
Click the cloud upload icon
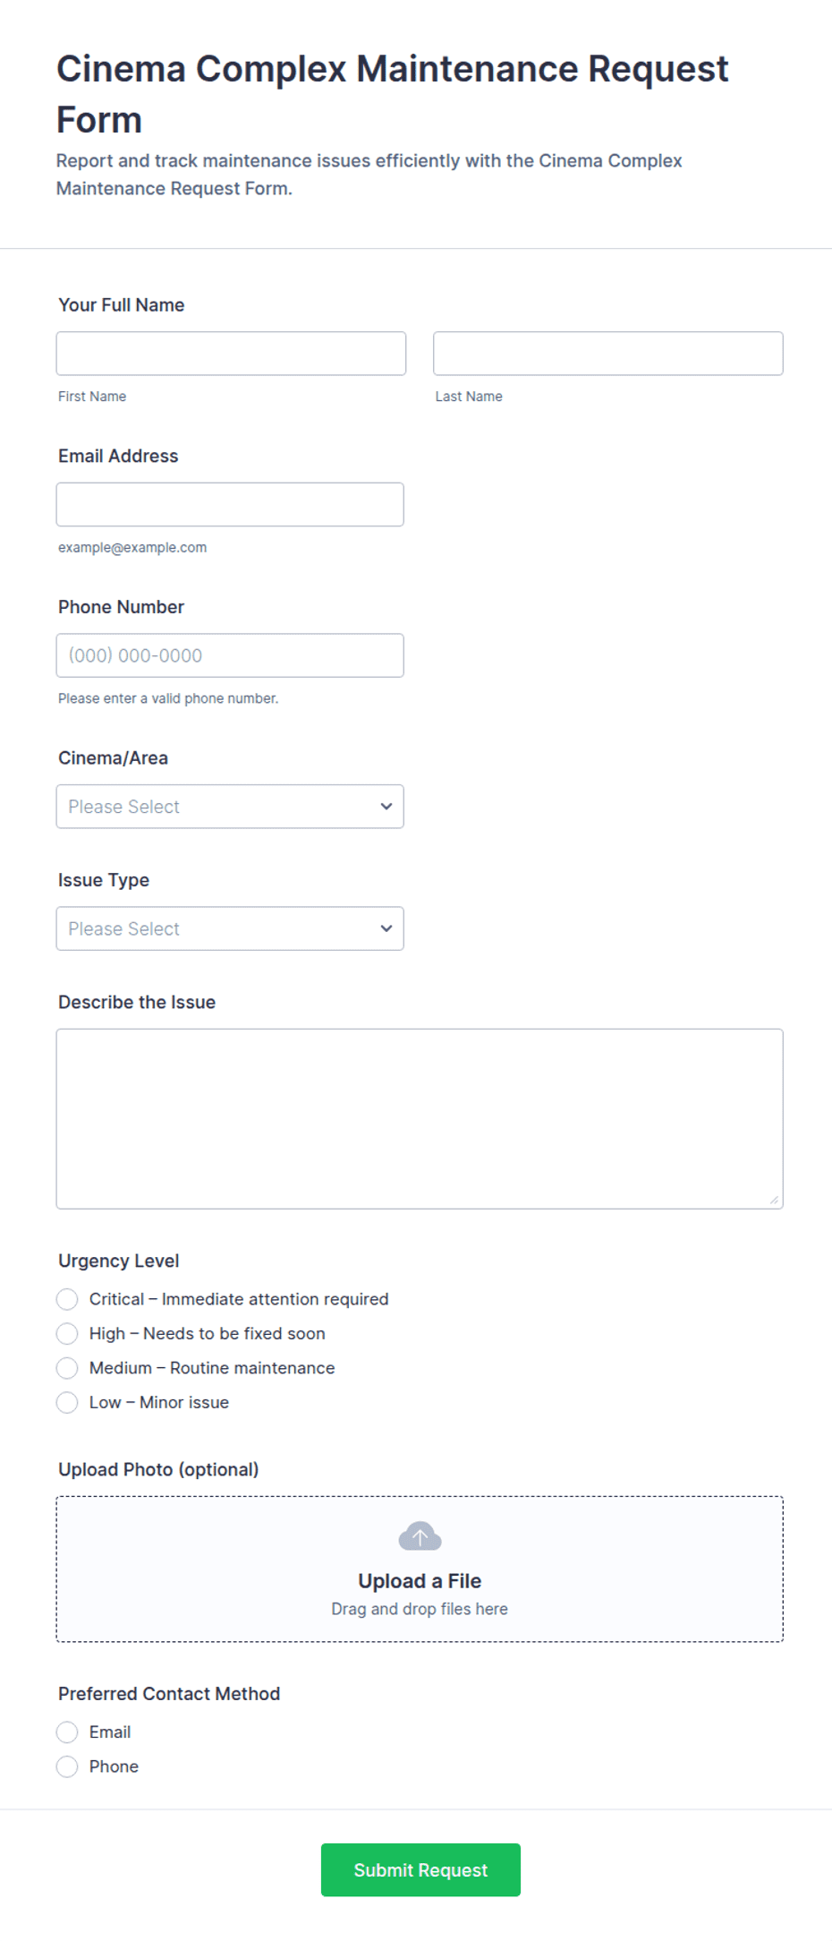[x=420, y=1536]
